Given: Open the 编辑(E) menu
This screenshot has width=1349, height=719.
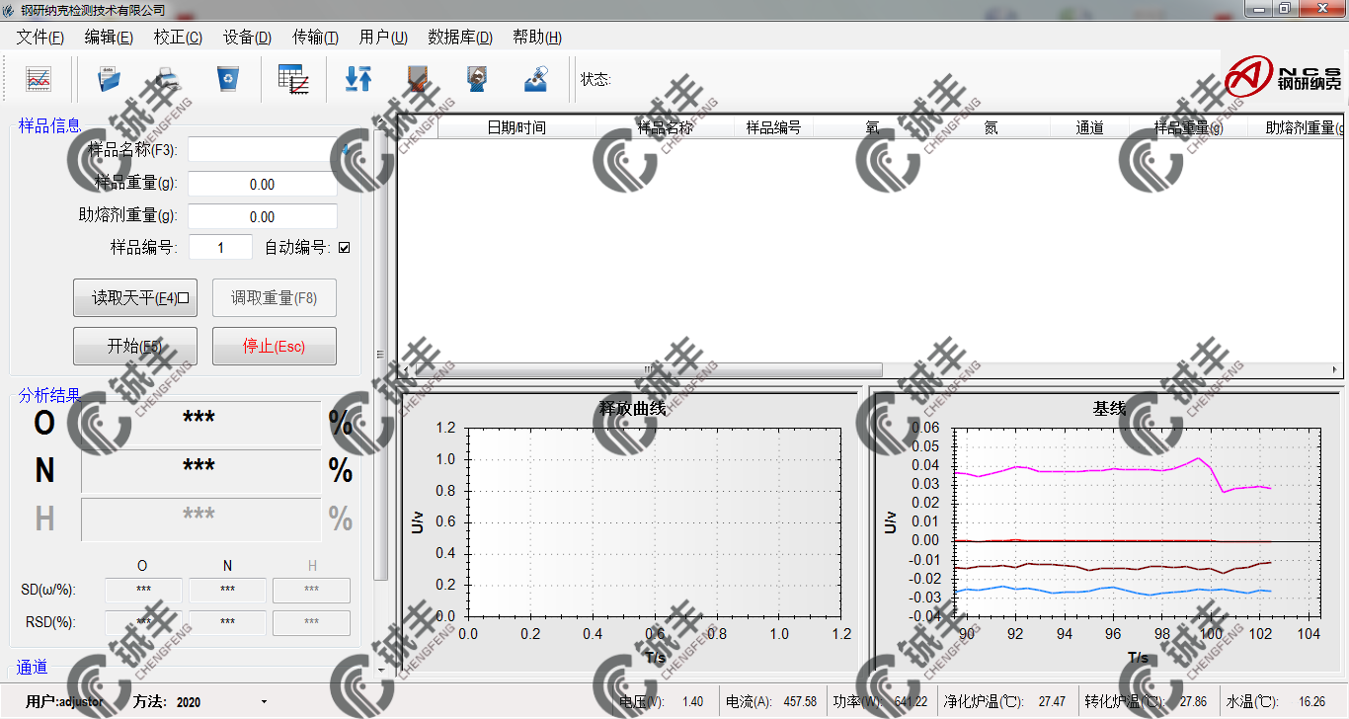Looking at the screenshot, I should coord(109,38).
